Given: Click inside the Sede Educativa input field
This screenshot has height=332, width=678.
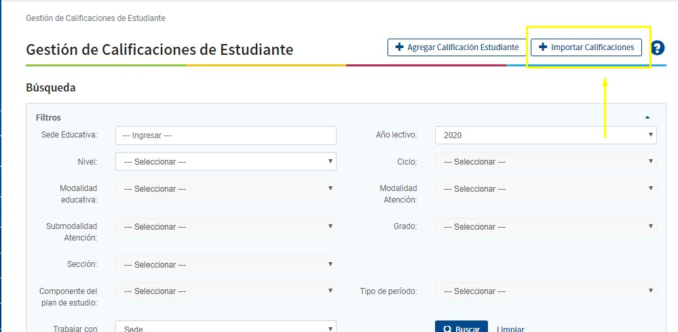Looking at the screenshot, I should click(226, 136).
